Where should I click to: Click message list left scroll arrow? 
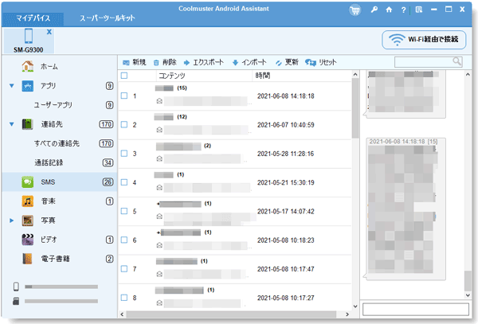point(122,314)
